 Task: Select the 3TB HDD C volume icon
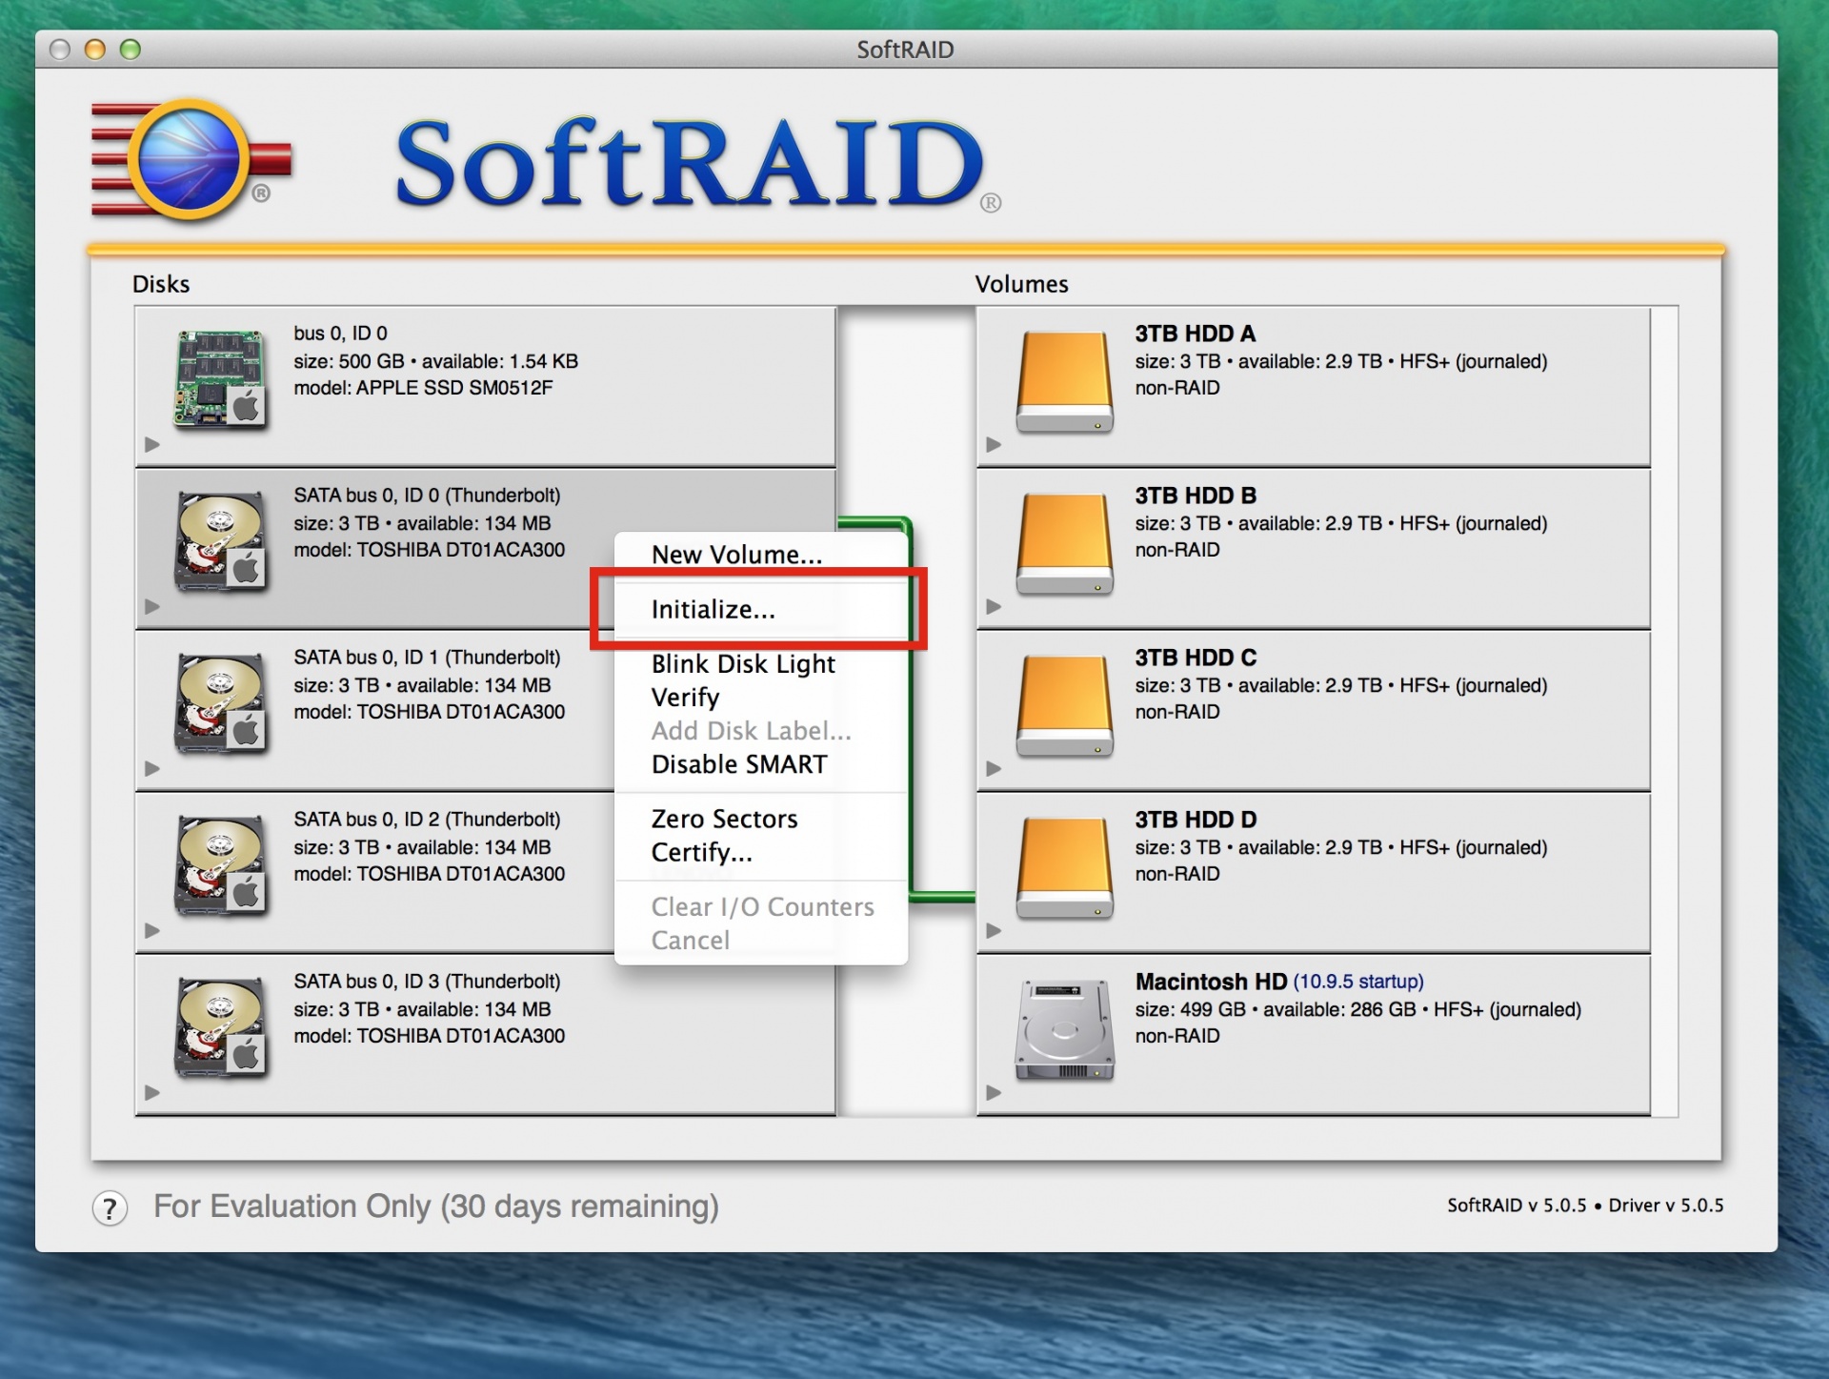pos(1064,704)
